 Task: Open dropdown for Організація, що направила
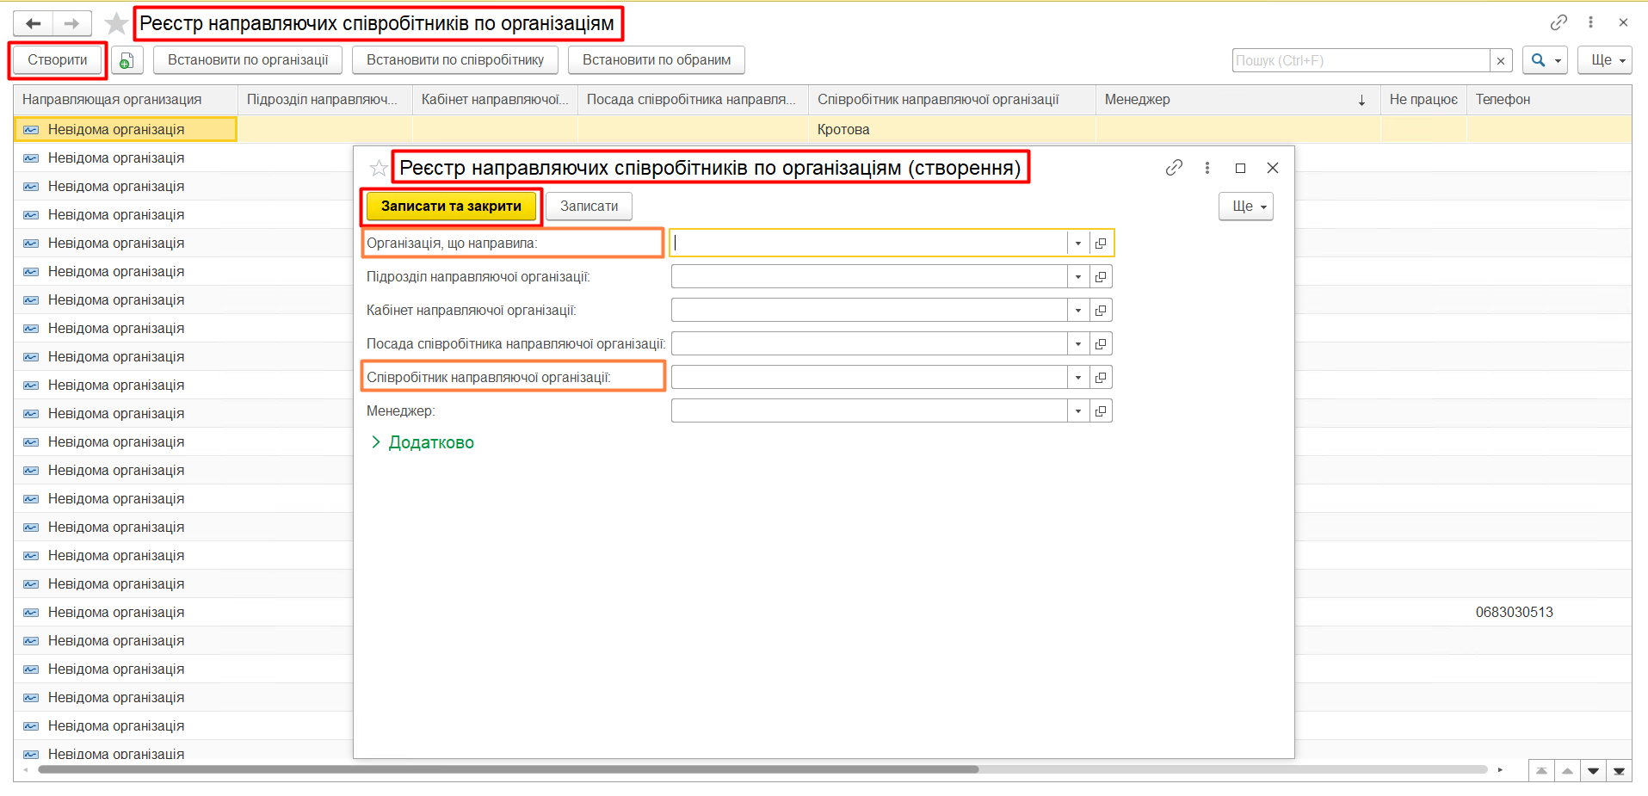click(1077, 244)
